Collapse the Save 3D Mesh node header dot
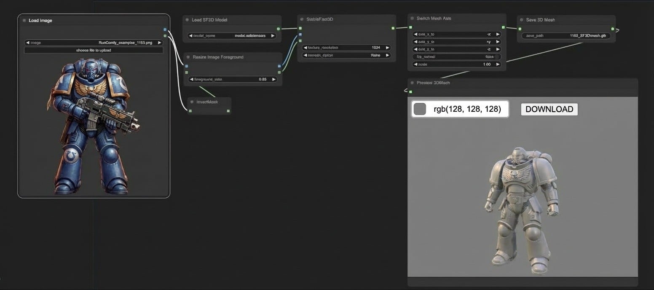This screenshot has width=654, height=290. (522, 19)
